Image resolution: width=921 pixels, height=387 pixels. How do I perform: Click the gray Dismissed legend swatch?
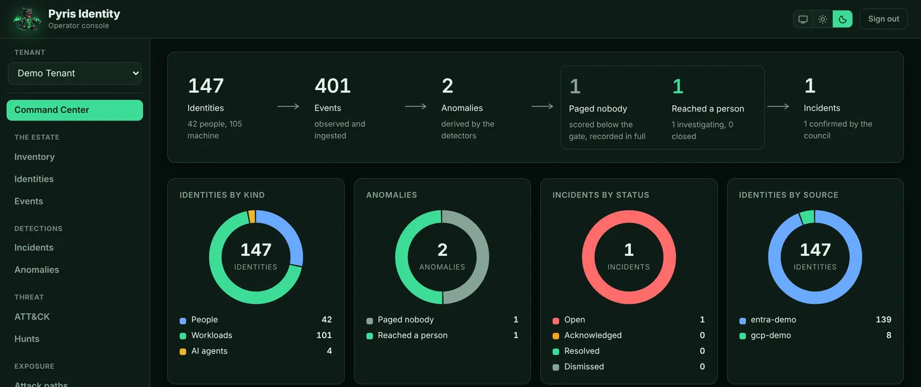coord(556,367)
